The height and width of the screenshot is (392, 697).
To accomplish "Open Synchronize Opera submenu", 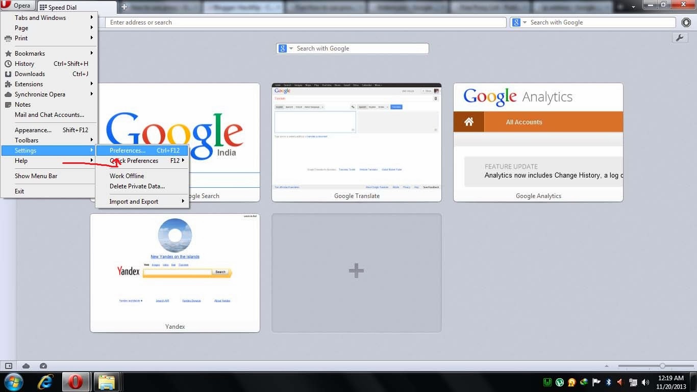I will [49, 94].
